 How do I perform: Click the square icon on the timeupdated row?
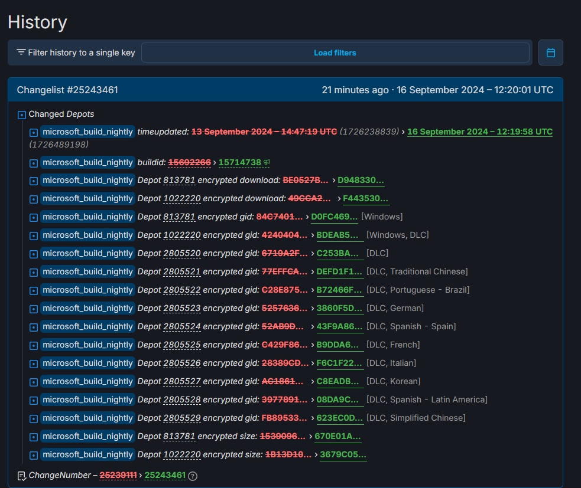34,132
